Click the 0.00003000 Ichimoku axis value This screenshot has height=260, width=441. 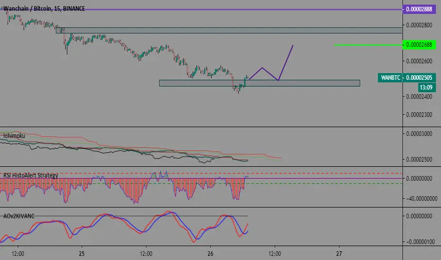(x=419, y=134)
